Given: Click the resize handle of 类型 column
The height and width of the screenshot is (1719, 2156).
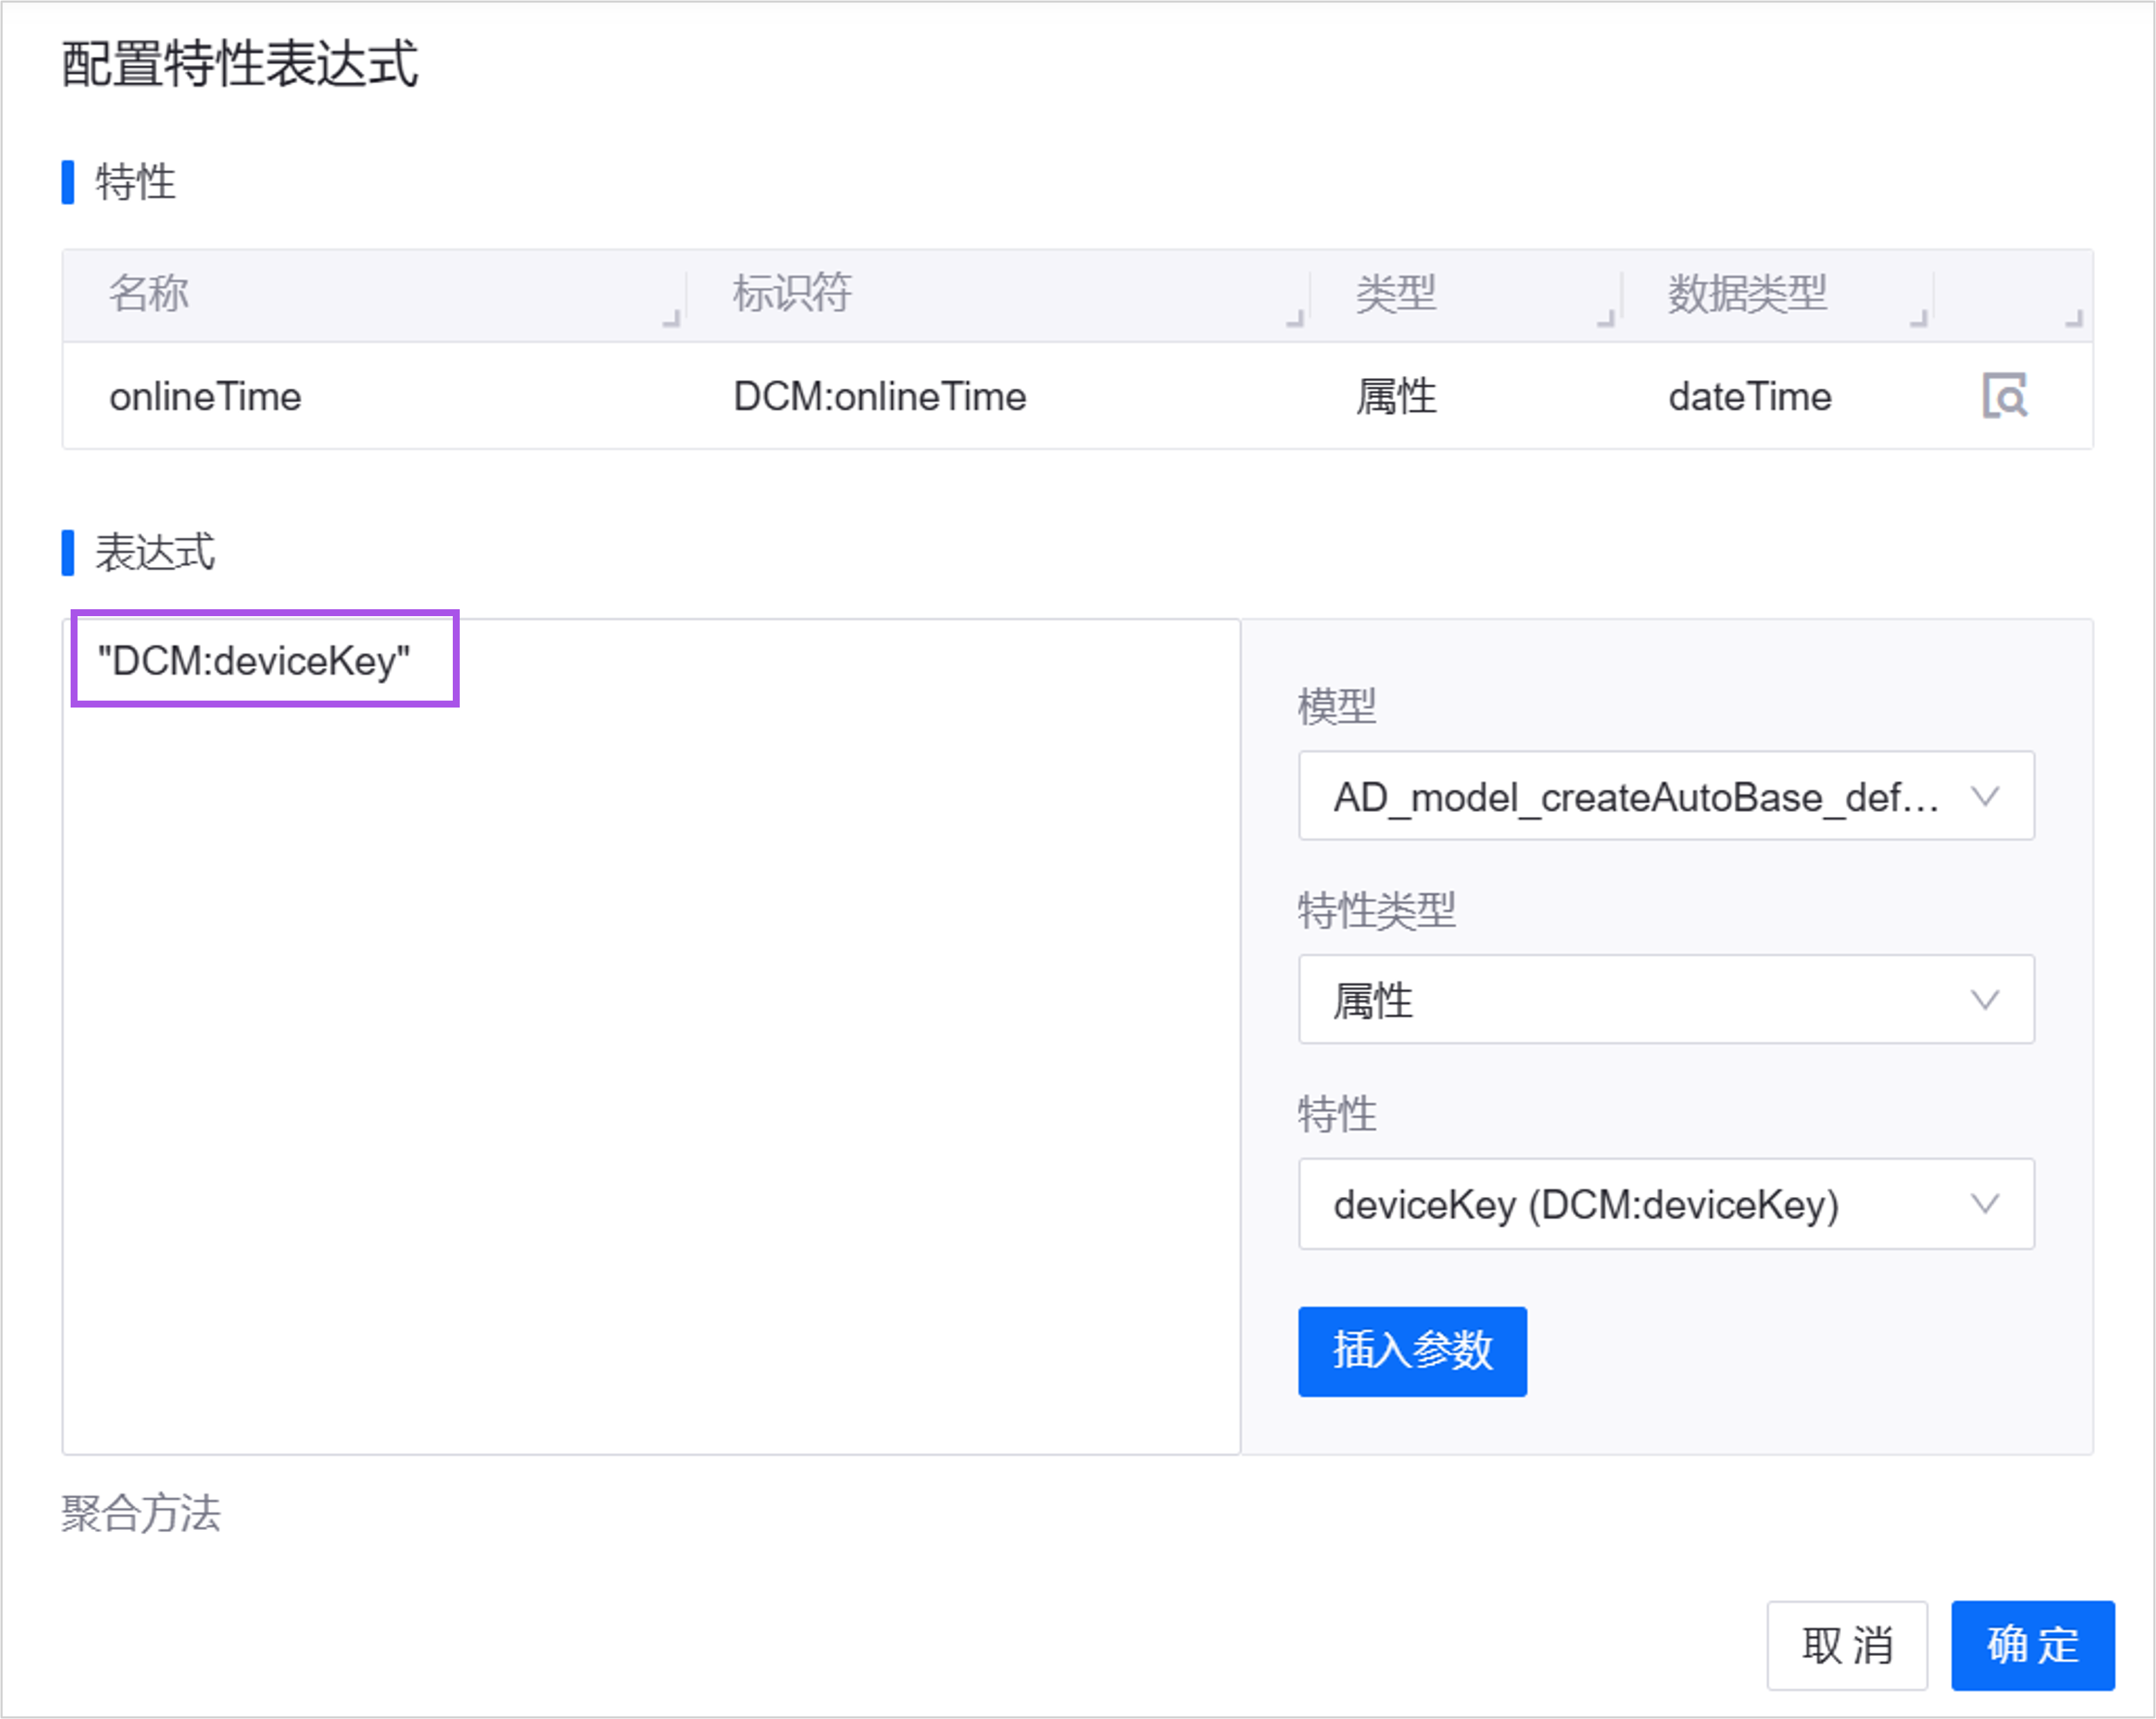Looking at the screenshot, I should [1606, 318].
